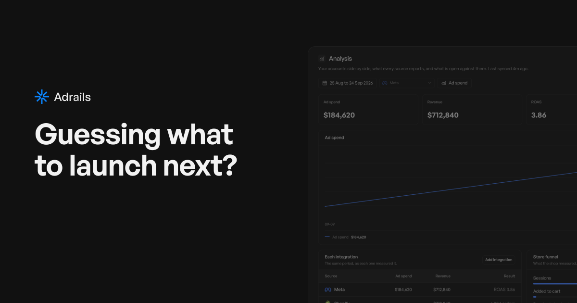Click the $712,840 cell in the Meta row

pos(442,290)
